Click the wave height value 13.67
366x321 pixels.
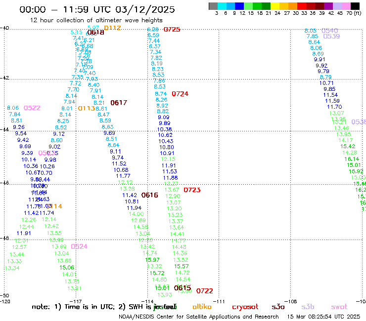click(x=172, y=190)
